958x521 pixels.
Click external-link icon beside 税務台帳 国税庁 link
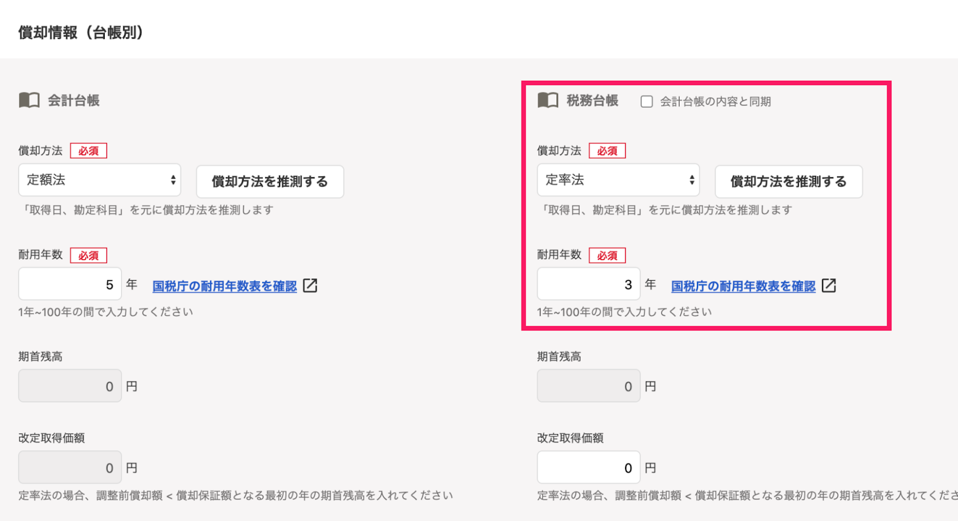829,286
